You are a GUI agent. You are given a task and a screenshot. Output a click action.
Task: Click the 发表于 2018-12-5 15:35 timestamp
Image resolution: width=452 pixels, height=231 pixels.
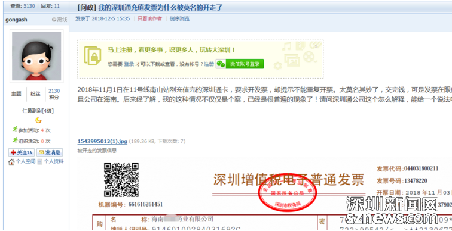pos(103,18)
